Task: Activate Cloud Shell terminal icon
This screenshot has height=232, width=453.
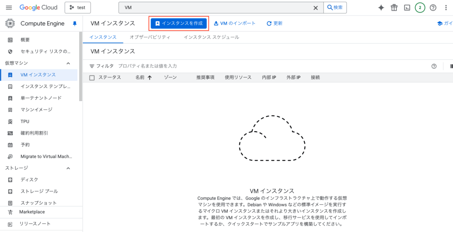Action: tap(407, 8)
